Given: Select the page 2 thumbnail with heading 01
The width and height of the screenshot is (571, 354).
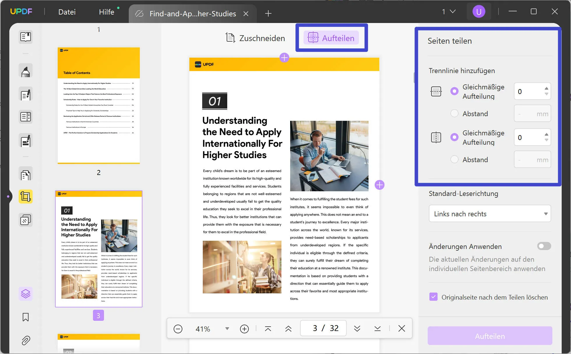Looking at the screenshot, I should pyautogui.click(x=99, y=249).
